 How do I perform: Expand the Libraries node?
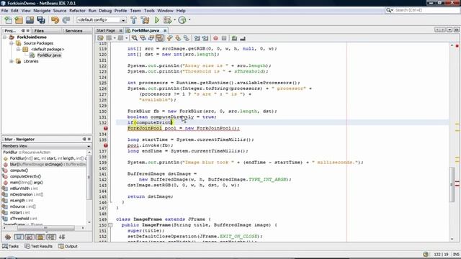[x=12, y=61]
